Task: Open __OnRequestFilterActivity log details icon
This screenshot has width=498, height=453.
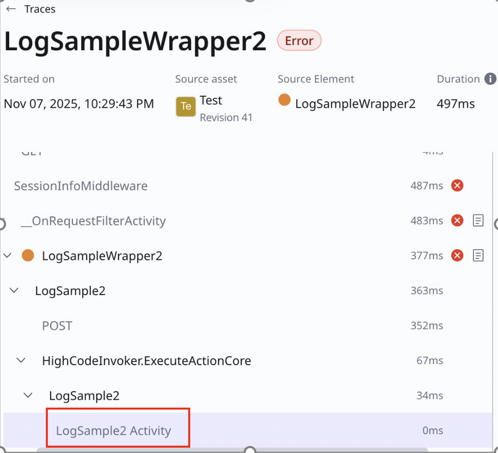Action: [478, 220]
